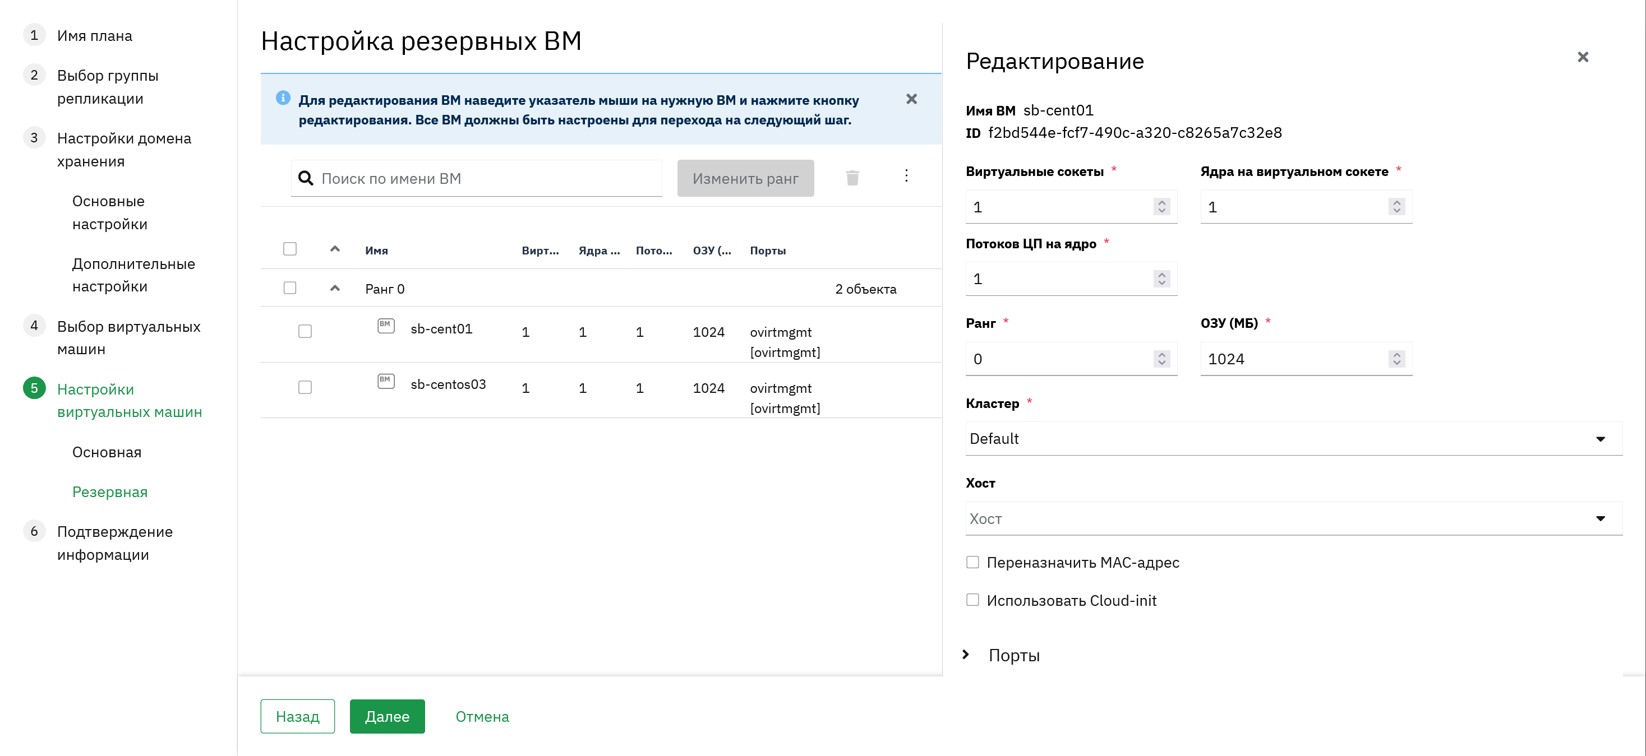Open Настройки домена хранения step
The width and height of the screenshot is (1646, 756).
coord(124,150)
